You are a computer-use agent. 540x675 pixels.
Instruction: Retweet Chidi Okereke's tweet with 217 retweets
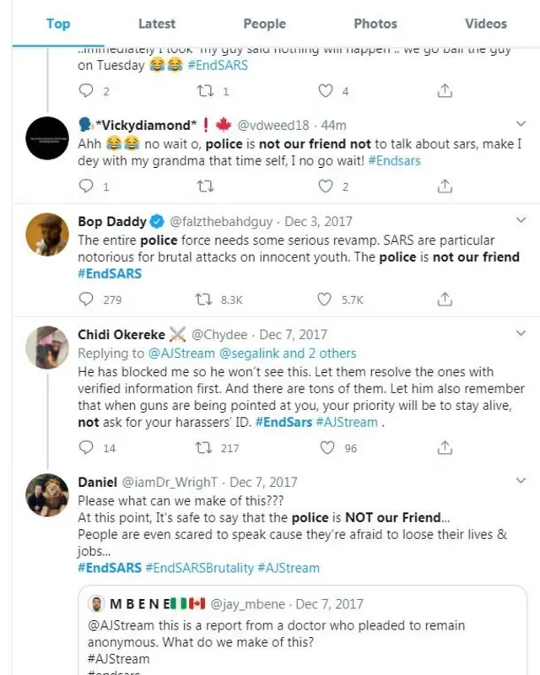pyautogui.click(x=203, y=448)
